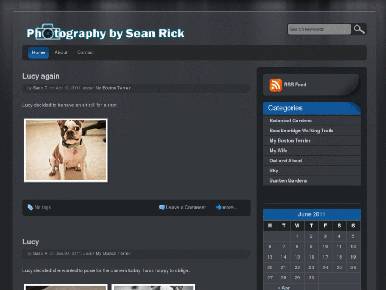
Task: Click calendar date 30
Action: pyautogui.click(x=311, y=278)
